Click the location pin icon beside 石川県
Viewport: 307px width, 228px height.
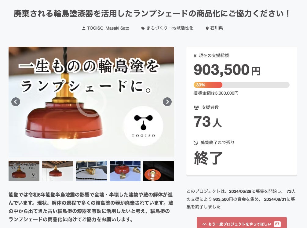click(207, 28)
